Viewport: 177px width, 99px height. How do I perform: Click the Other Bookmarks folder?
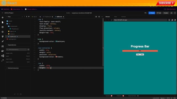(170, 9)
